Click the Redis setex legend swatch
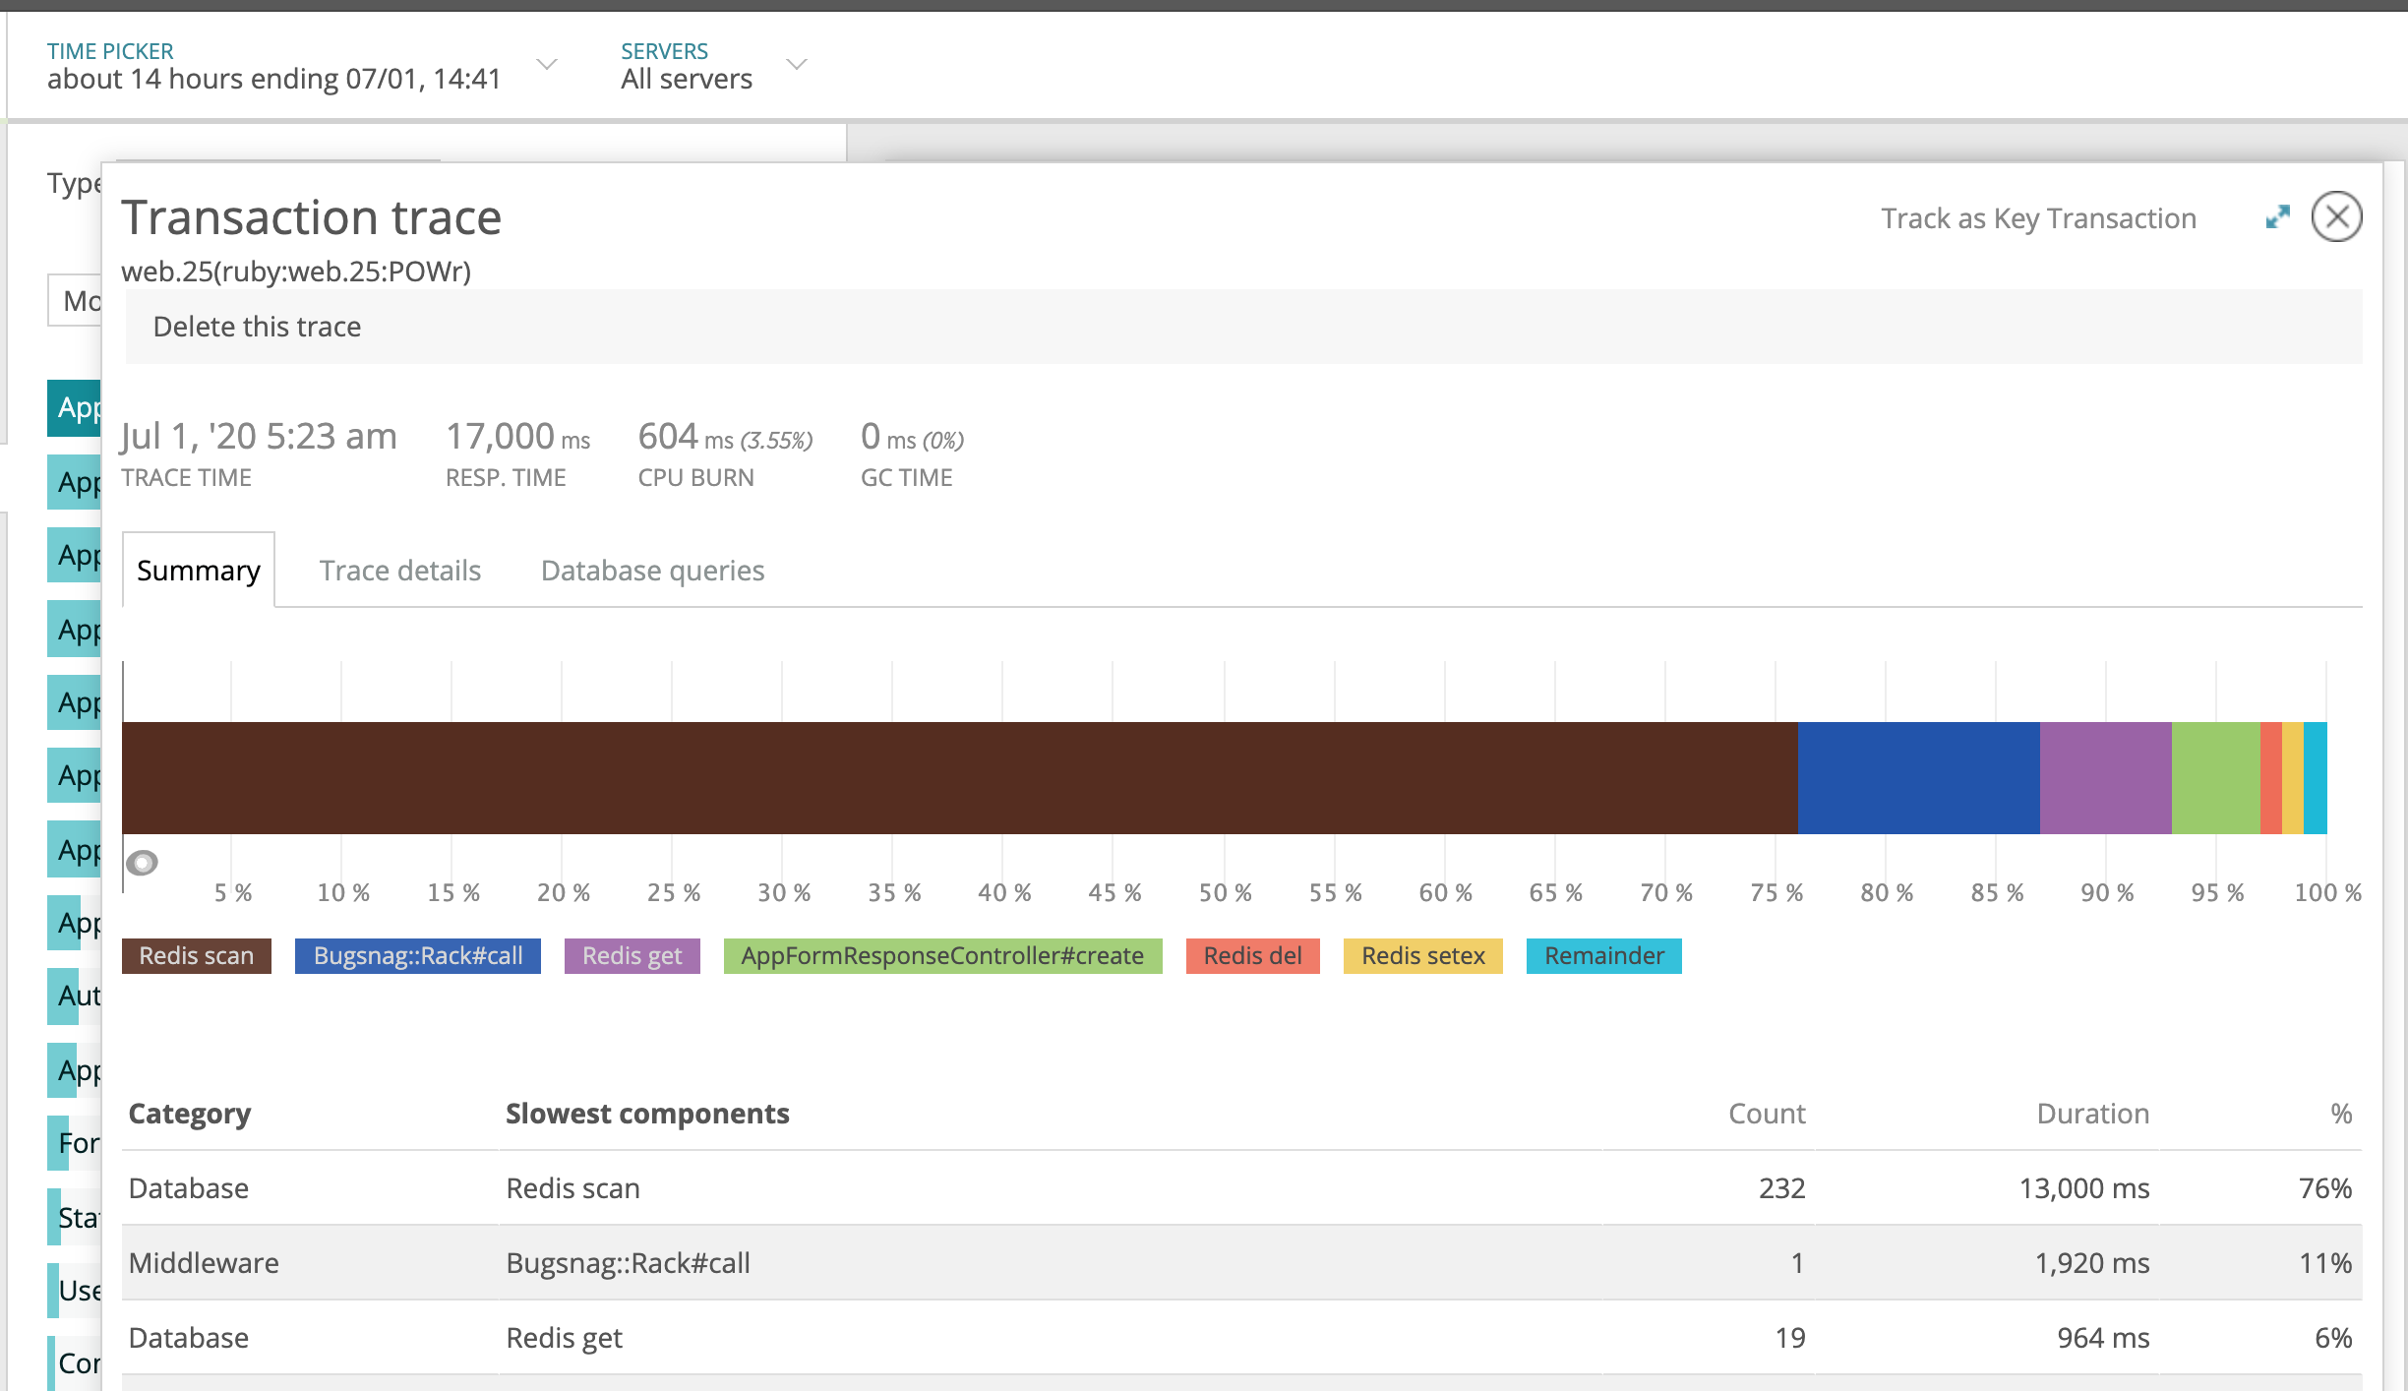Screen dimensions: 2408x1391 click(1422, 955)
